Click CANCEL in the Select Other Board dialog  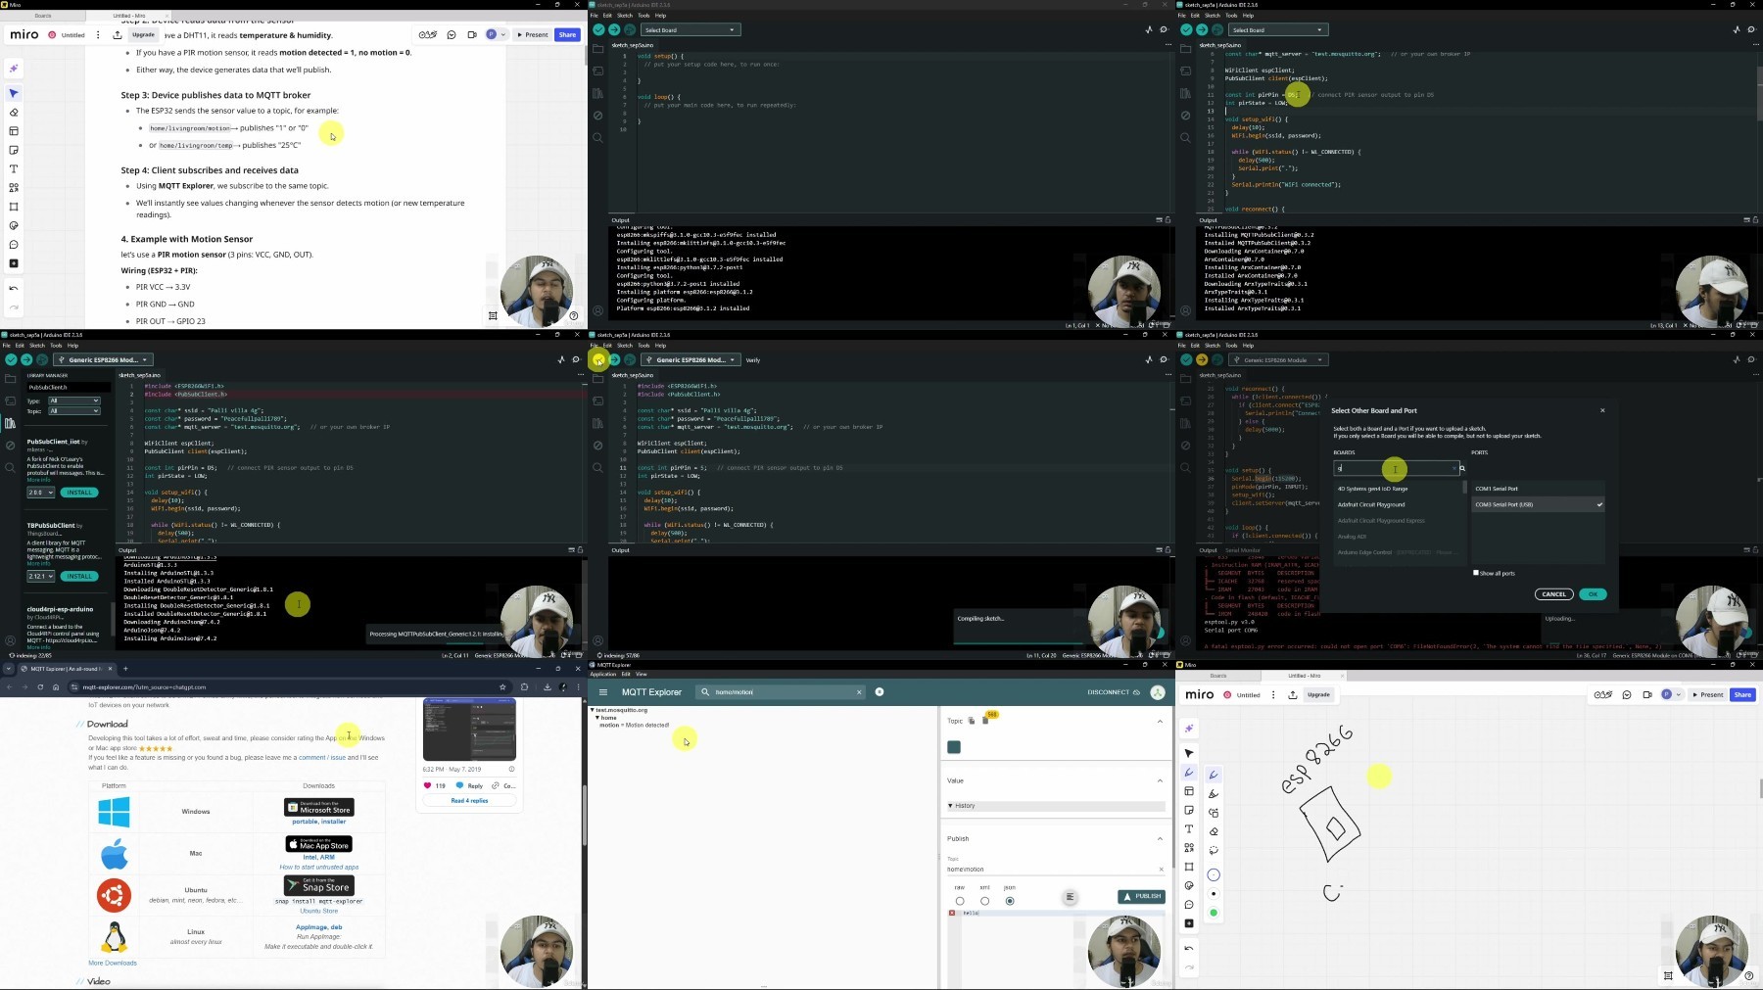(1553, 594)
